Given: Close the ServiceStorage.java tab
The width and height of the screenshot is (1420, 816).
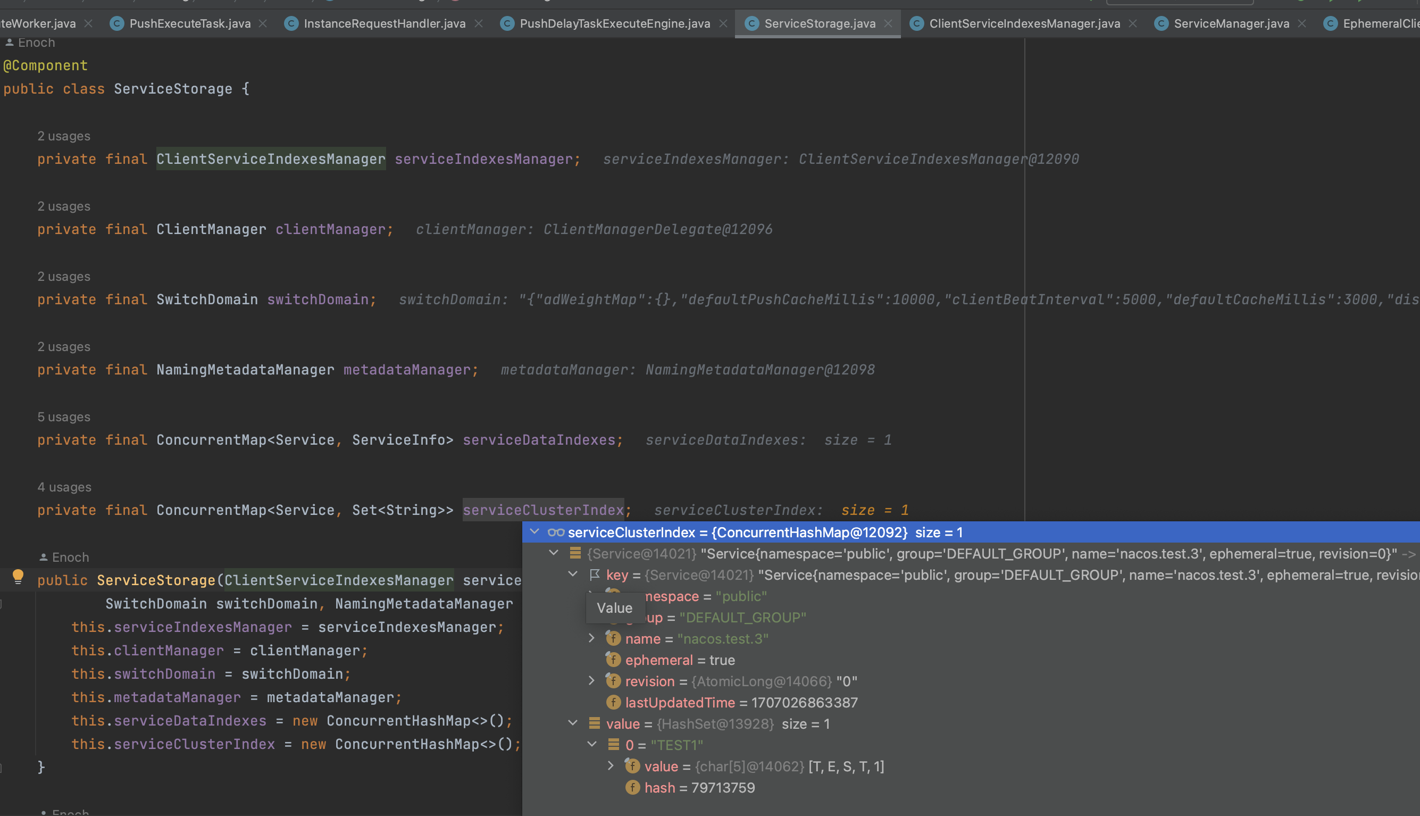Looking at the screenshot, I should click(x=888, y=23).
